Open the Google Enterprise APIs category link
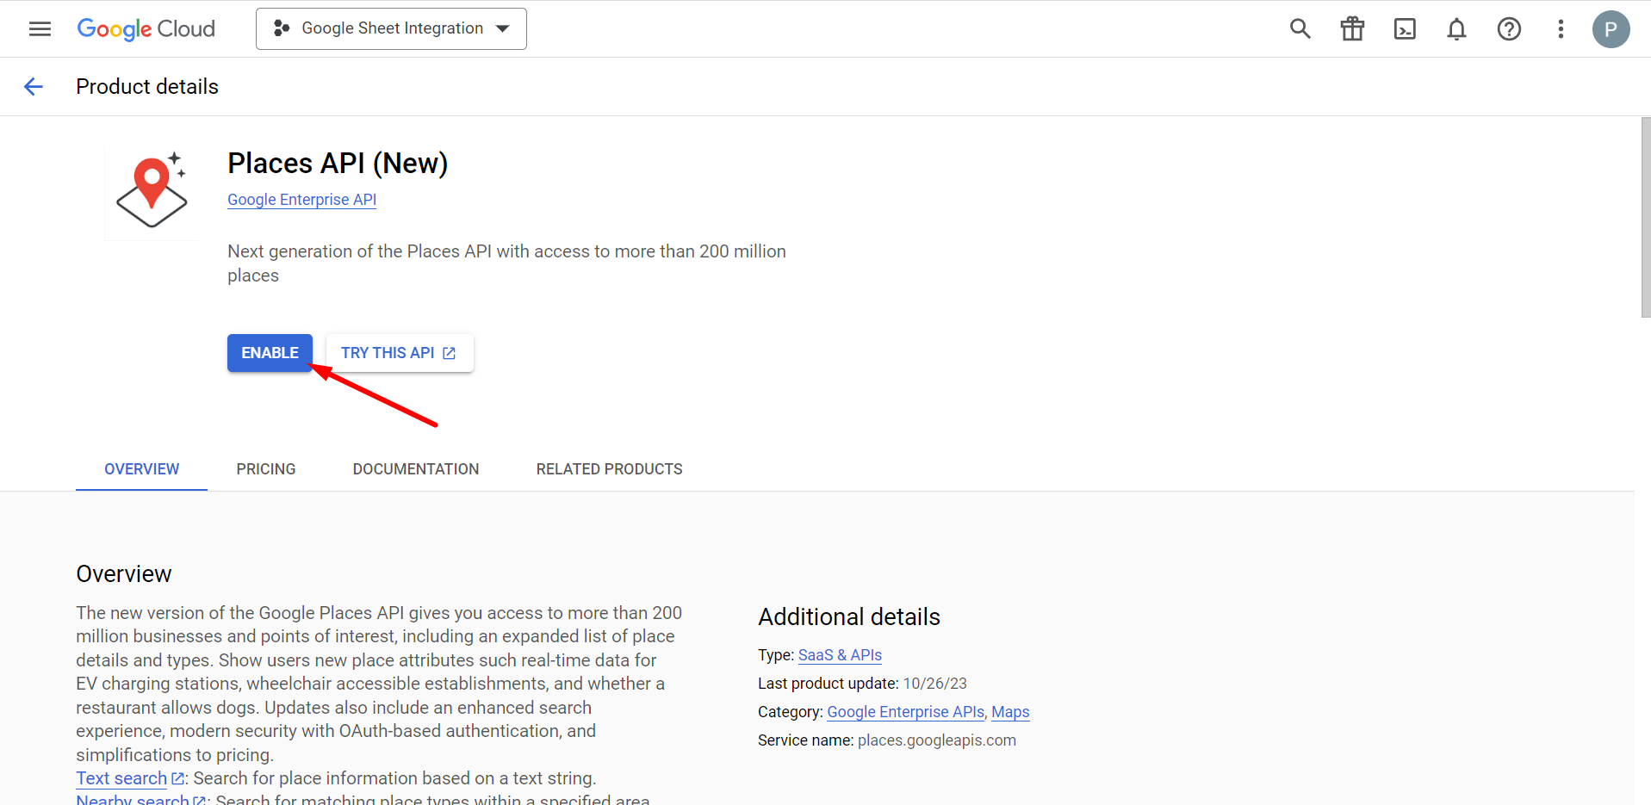The image size is (1651, 805). pos(905,712)
